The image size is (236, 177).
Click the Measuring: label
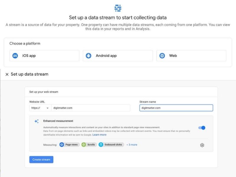50,145
